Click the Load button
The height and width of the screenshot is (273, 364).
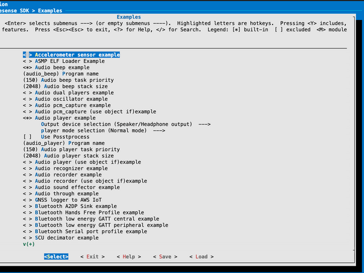click(201, 257)
